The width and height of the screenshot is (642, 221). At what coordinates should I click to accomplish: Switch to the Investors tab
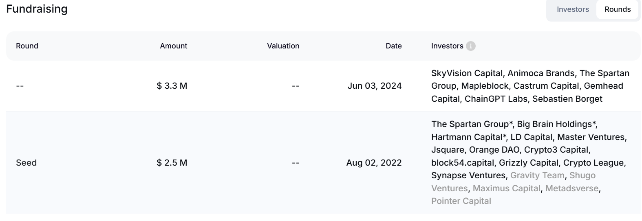(x=573, y=9)
